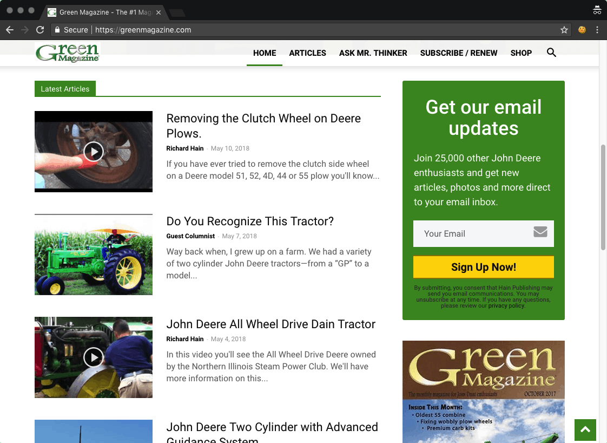This screenshot has width=607, height=443.
Task: Click the May 10, 2018 date
Action: click(230, 148)
